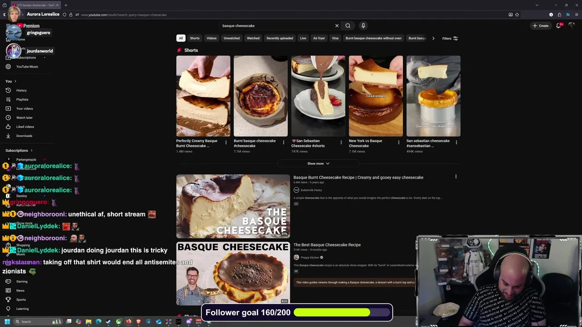Open YouTube notifications bell
582x327 pixels.
(559, 26)
